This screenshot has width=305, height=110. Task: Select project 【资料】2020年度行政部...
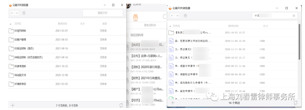point(147,69)
